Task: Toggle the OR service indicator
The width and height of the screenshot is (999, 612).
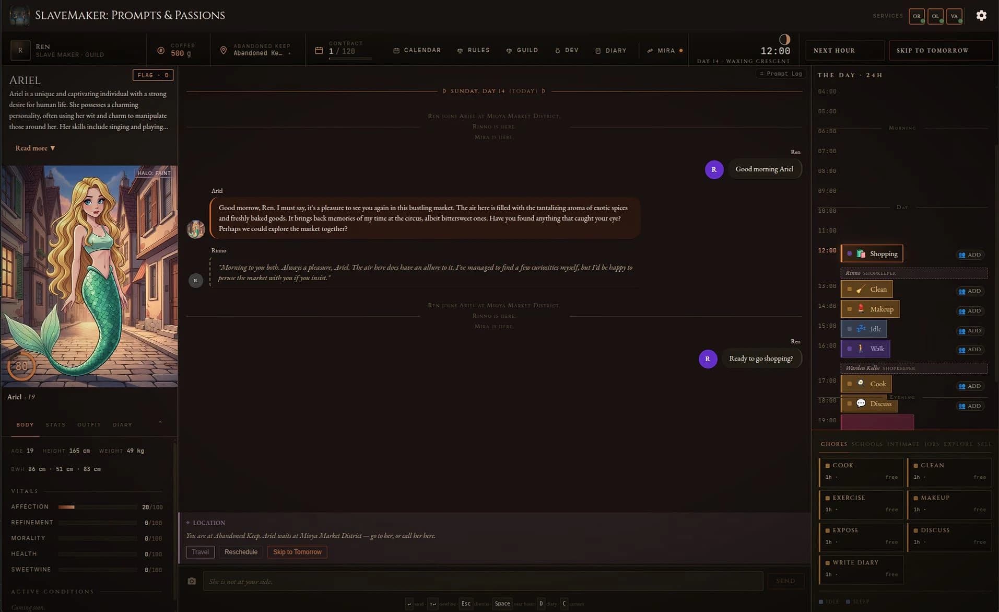Action: tap(916, 16)
